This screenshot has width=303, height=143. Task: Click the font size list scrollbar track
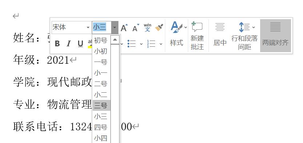[115, 93]
